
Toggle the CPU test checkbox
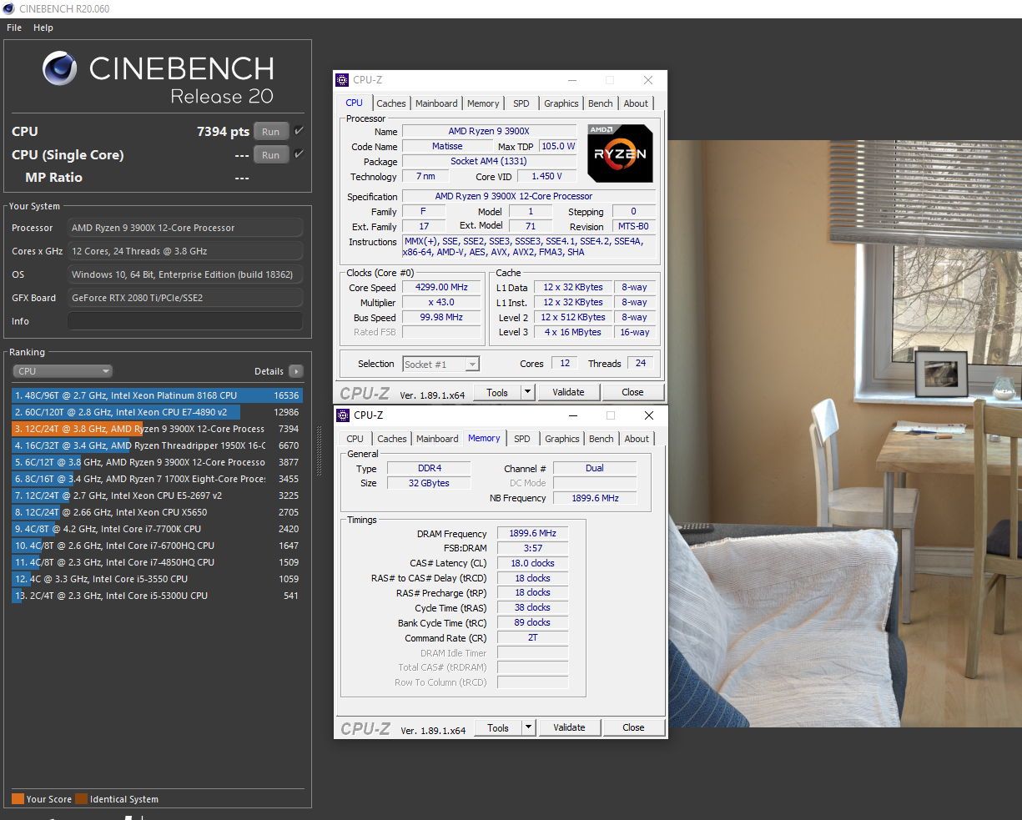(x=299, y=131)
